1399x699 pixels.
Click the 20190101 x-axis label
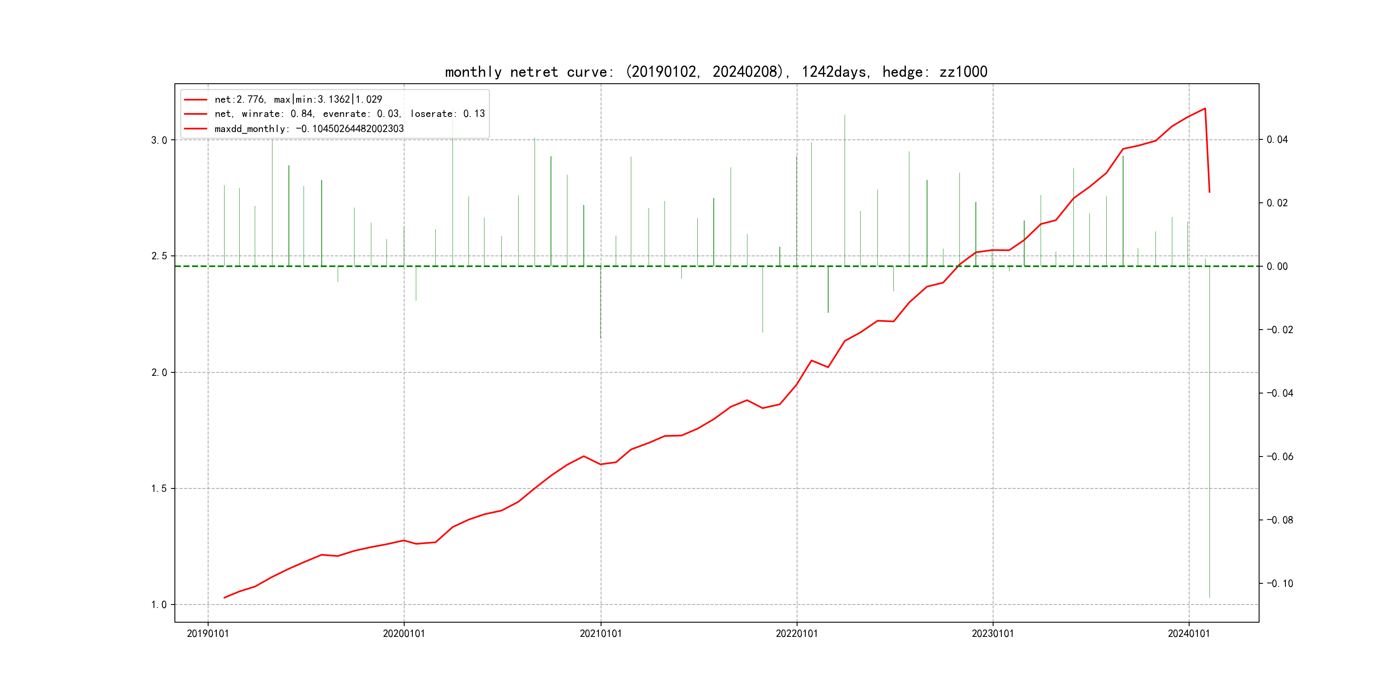(207, 633)
